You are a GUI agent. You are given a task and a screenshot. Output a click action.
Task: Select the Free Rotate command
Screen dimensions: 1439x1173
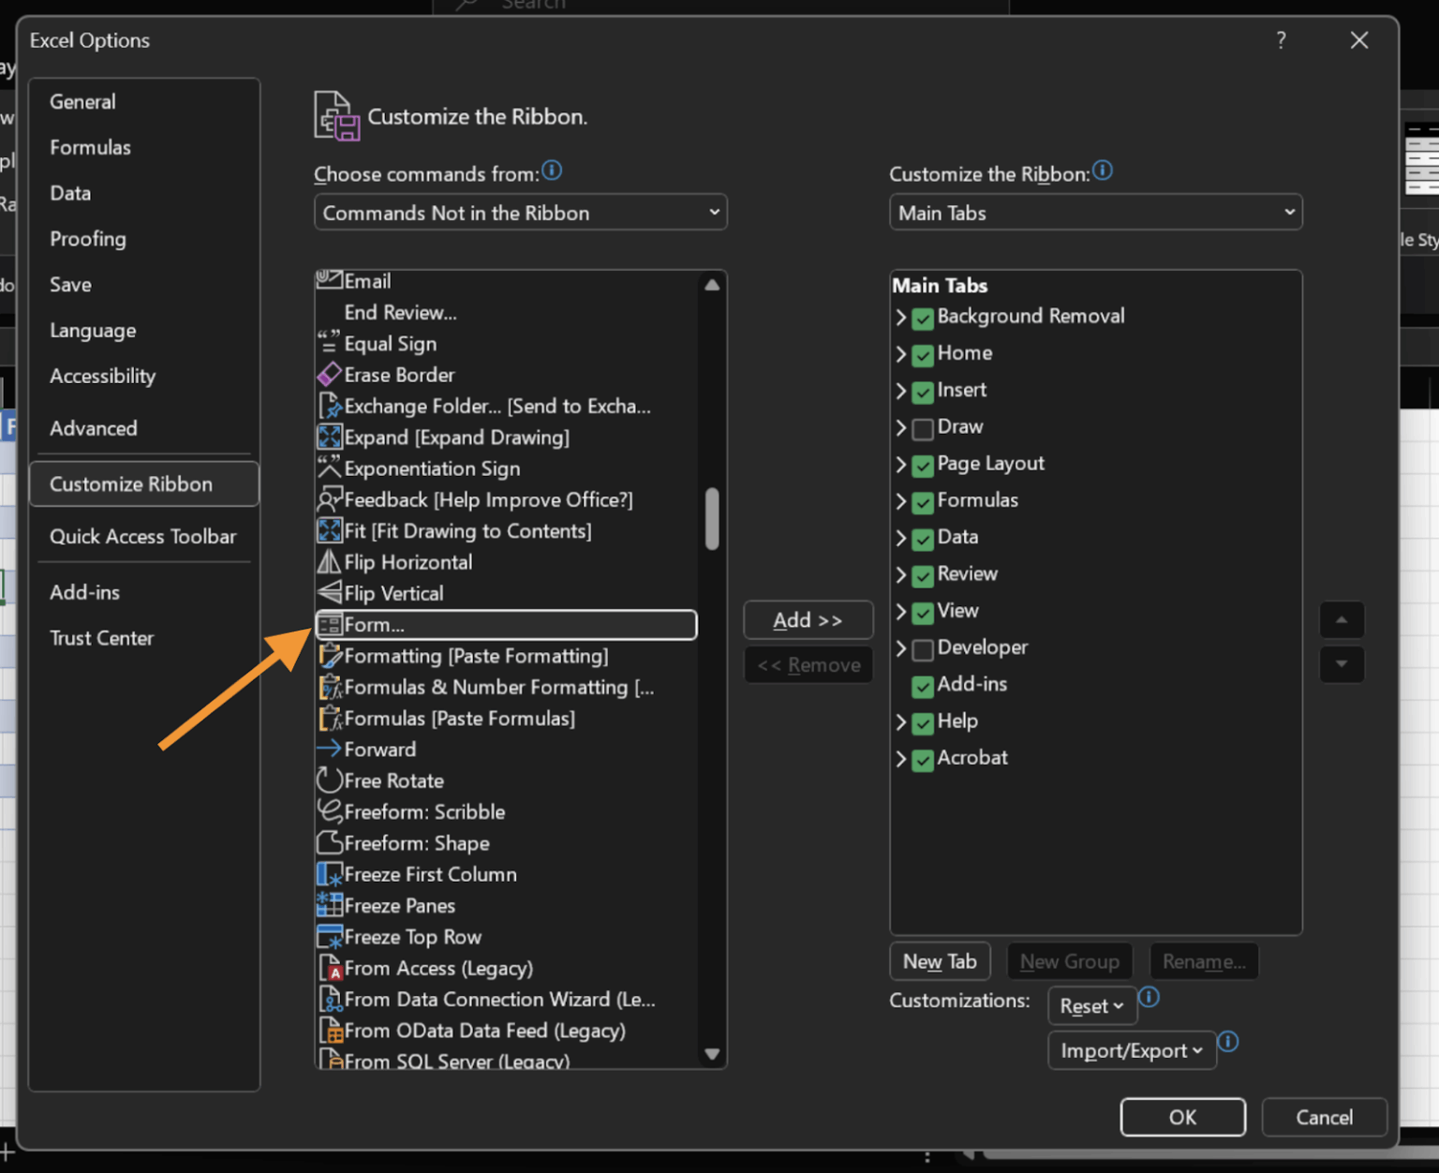[392, 780]
